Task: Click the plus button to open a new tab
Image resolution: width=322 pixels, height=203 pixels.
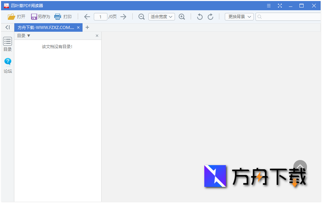Action: click(x=87, y=27)
